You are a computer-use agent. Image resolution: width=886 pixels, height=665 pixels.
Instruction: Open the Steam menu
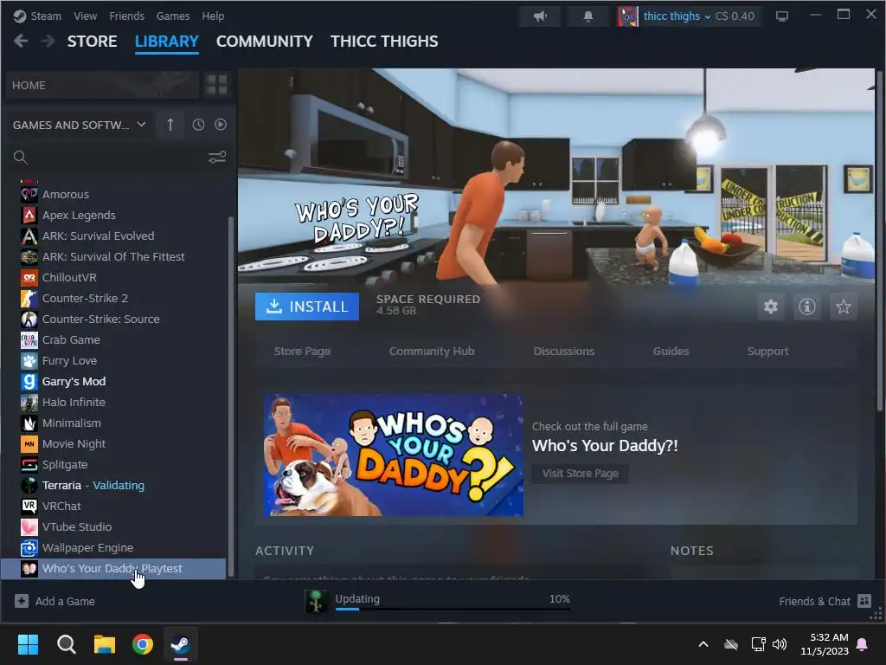coord(46,16)
